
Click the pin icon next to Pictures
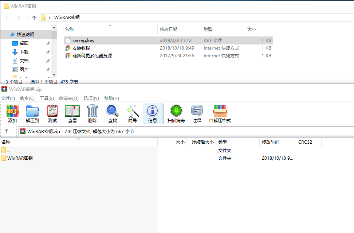(x=48, y=70)
